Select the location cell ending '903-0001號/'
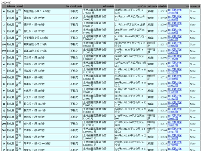Viewport: 202px width, 151px height. [46, 144]
